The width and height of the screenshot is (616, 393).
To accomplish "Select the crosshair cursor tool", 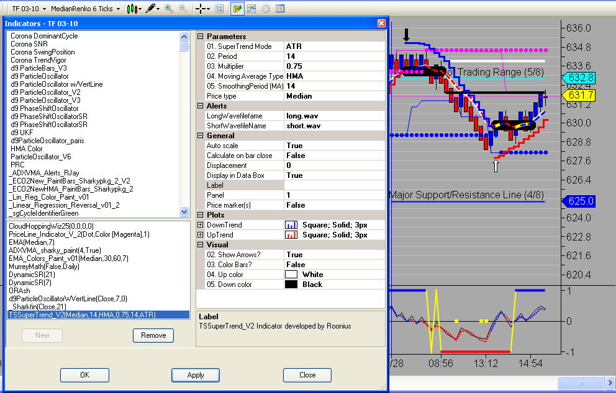I will [x=201, y=9].
